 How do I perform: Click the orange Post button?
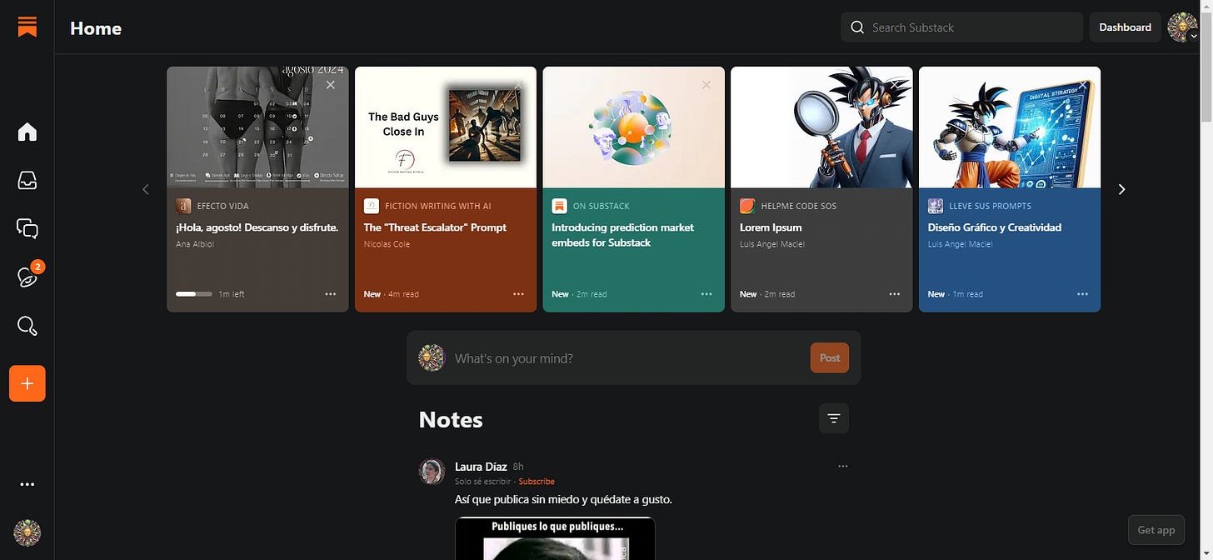pos(830,357)
